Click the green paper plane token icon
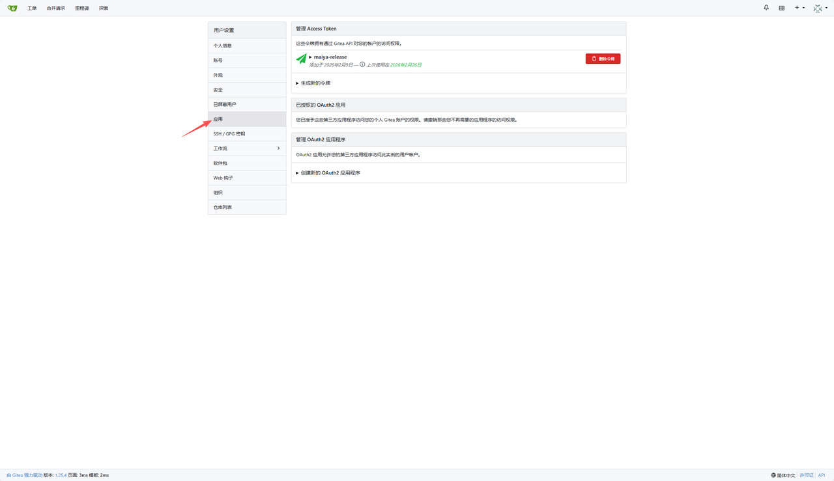The image size is (834, 481). [x=301, y=59]
